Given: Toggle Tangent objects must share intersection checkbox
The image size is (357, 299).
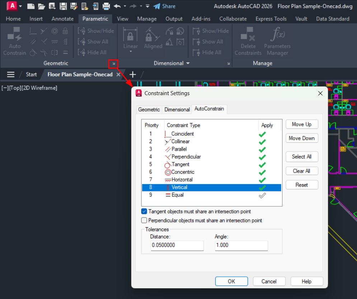Looking at the screenshot, I should 144,211.
